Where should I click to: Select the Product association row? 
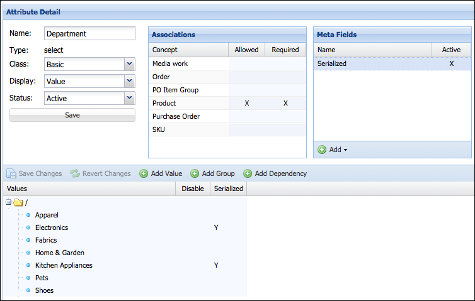point(227,103)
